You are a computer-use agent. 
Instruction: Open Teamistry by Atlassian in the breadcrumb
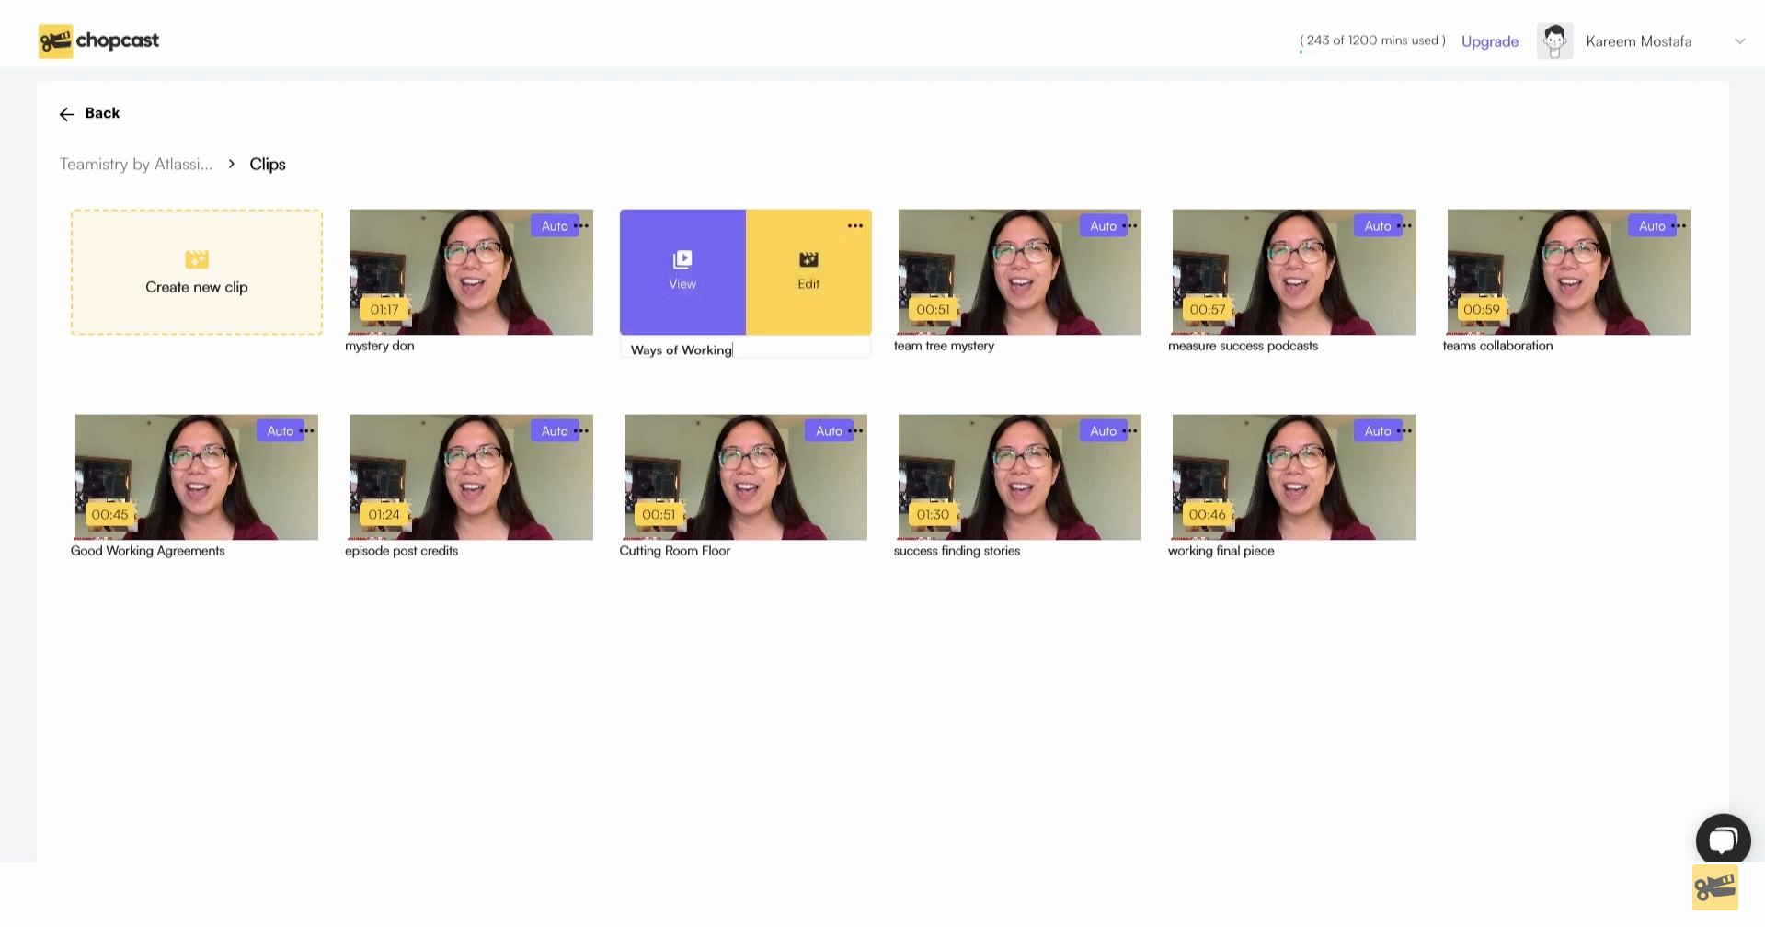tap(135, 164)
